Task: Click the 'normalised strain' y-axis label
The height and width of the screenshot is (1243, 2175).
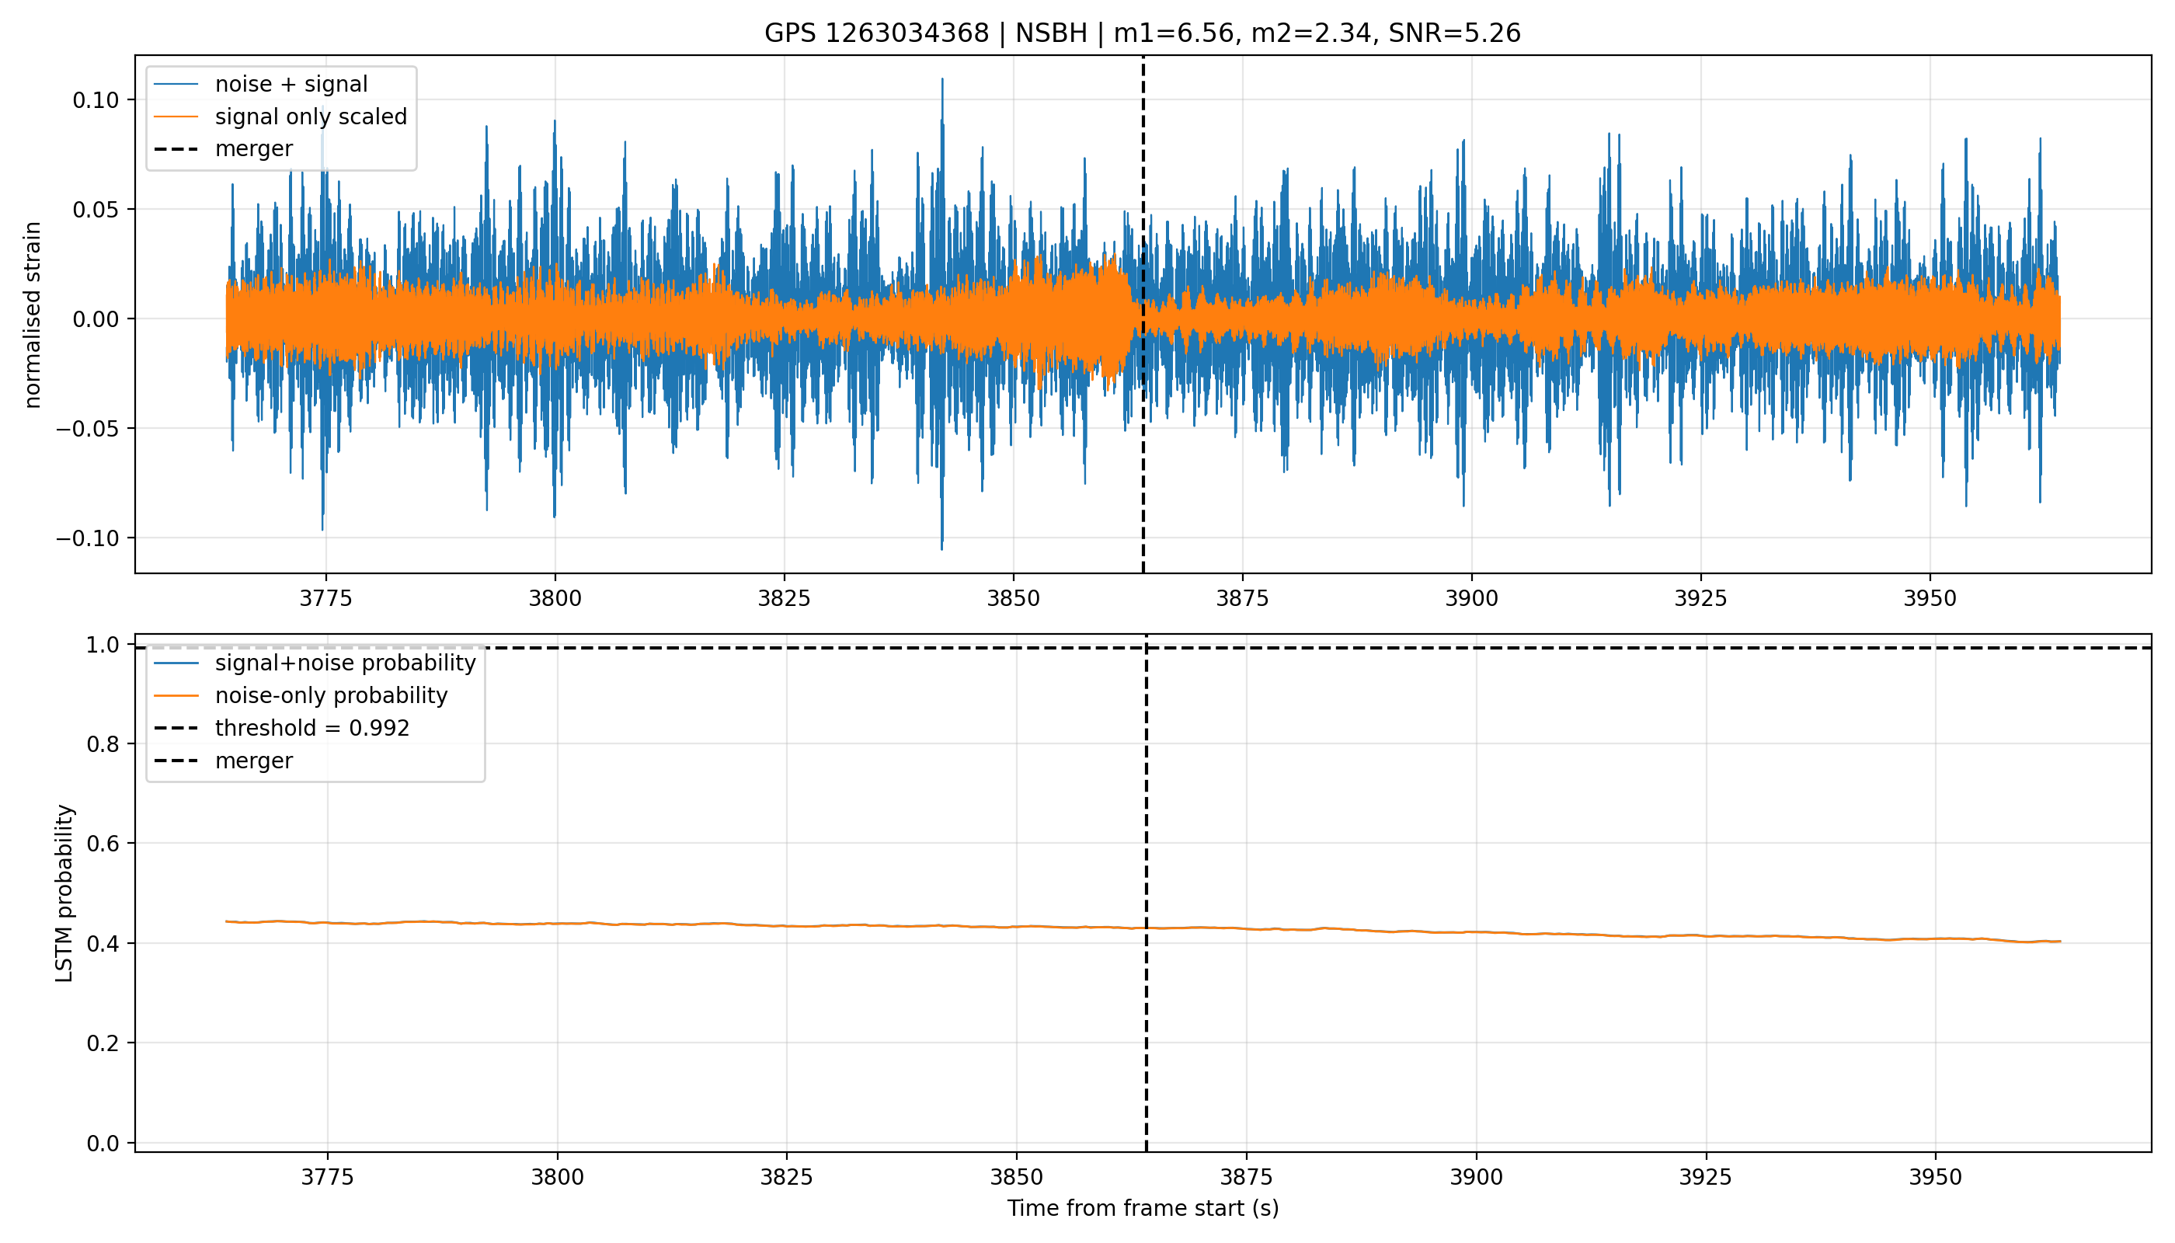Action: pos(33,315)
